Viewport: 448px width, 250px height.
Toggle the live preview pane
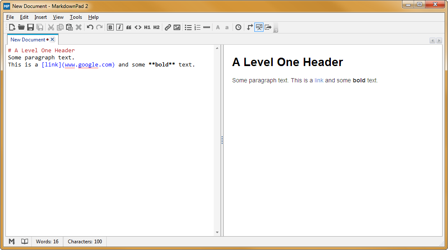(x=259, y=27)
